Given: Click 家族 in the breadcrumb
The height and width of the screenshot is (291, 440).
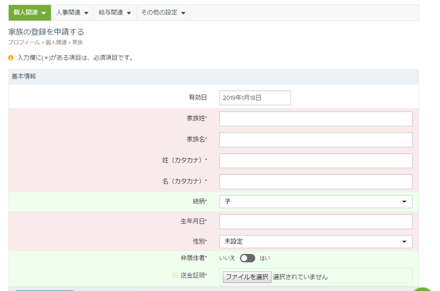Looking at the screenshot, I should [x=77, y=43].
